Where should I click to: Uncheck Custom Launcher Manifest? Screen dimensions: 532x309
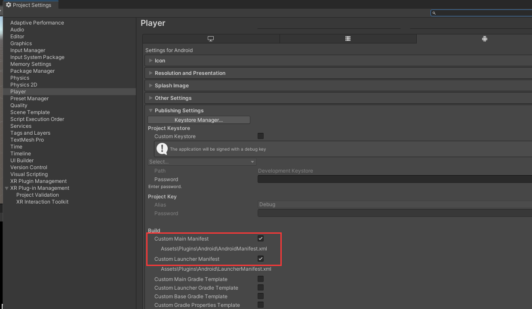click(x=260, y=259)
